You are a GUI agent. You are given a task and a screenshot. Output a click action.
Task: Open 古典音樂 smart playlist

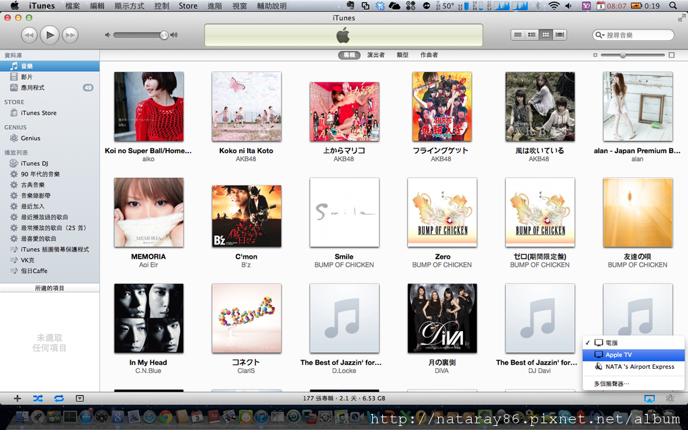click(x=50, y=185)
